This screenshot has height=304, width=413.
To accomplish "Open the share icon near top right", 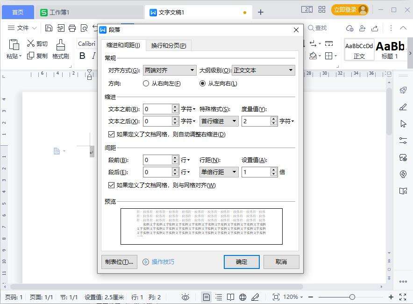I will (x=375, y=28).
